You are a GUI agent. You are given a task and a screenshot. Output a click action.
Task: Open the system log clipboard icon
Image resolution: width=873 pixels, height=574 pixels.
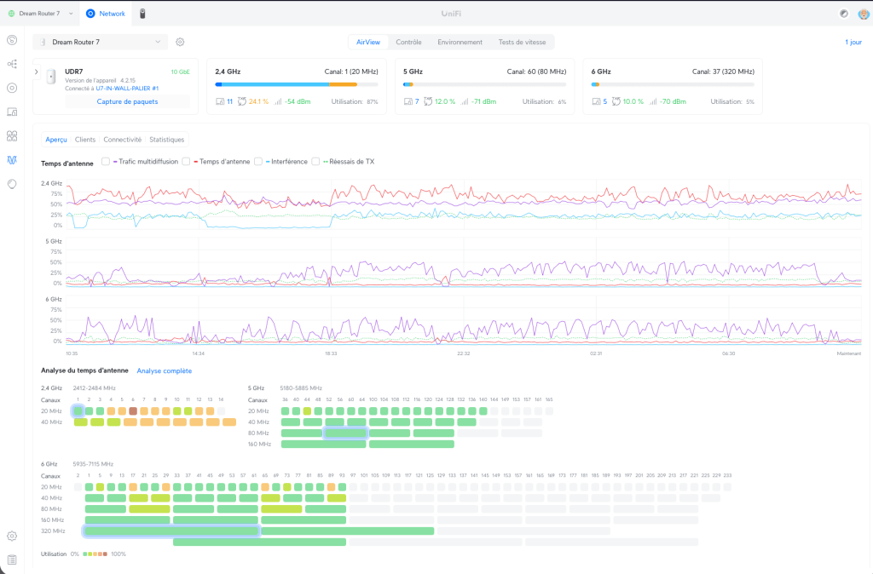tap(12, 560)
